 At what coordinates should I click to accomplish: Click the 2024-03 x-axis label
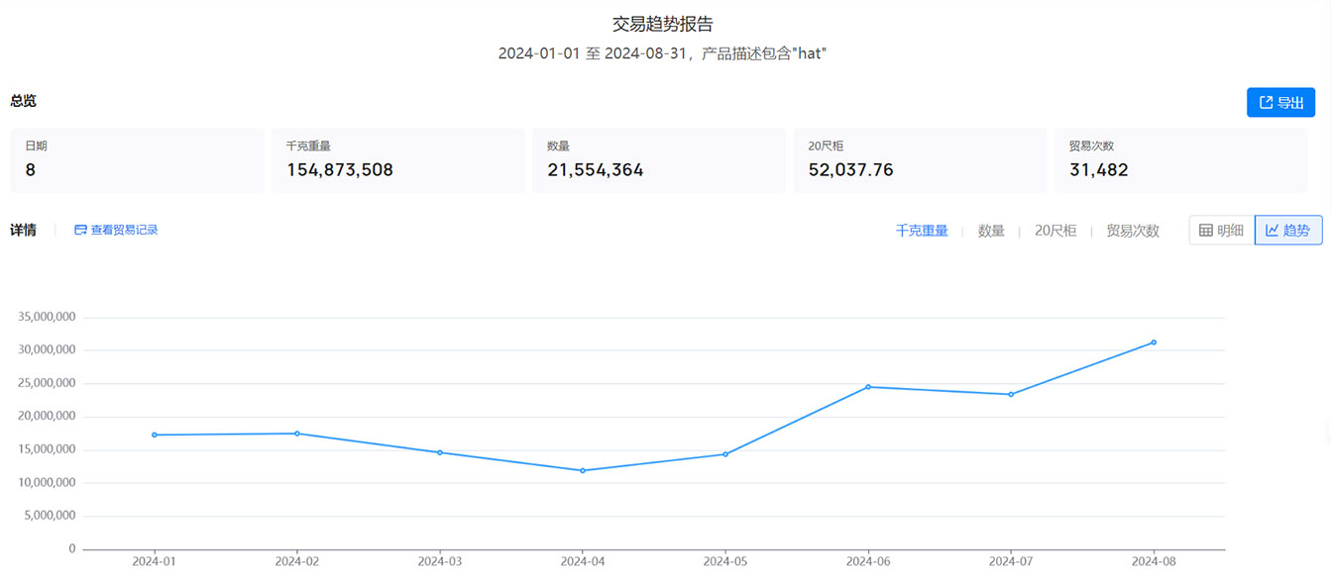[440, 562]
